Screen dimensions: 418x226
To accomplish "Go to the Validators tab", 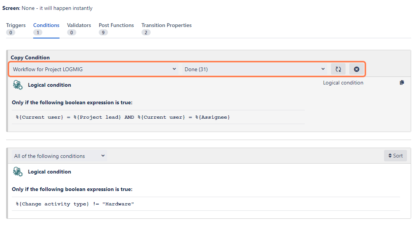I will (x=79, y=25).
